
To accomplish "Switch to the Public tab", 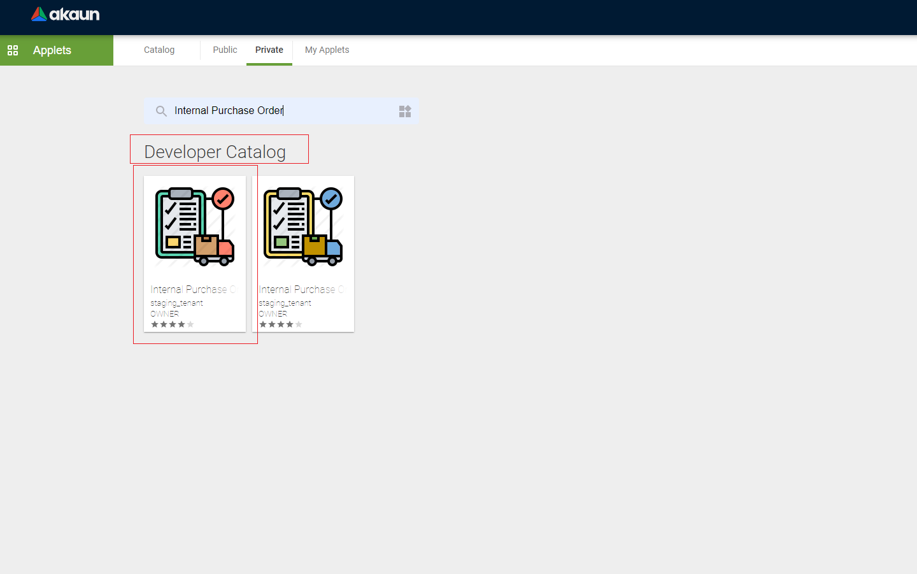I will [x=225, y=50].
